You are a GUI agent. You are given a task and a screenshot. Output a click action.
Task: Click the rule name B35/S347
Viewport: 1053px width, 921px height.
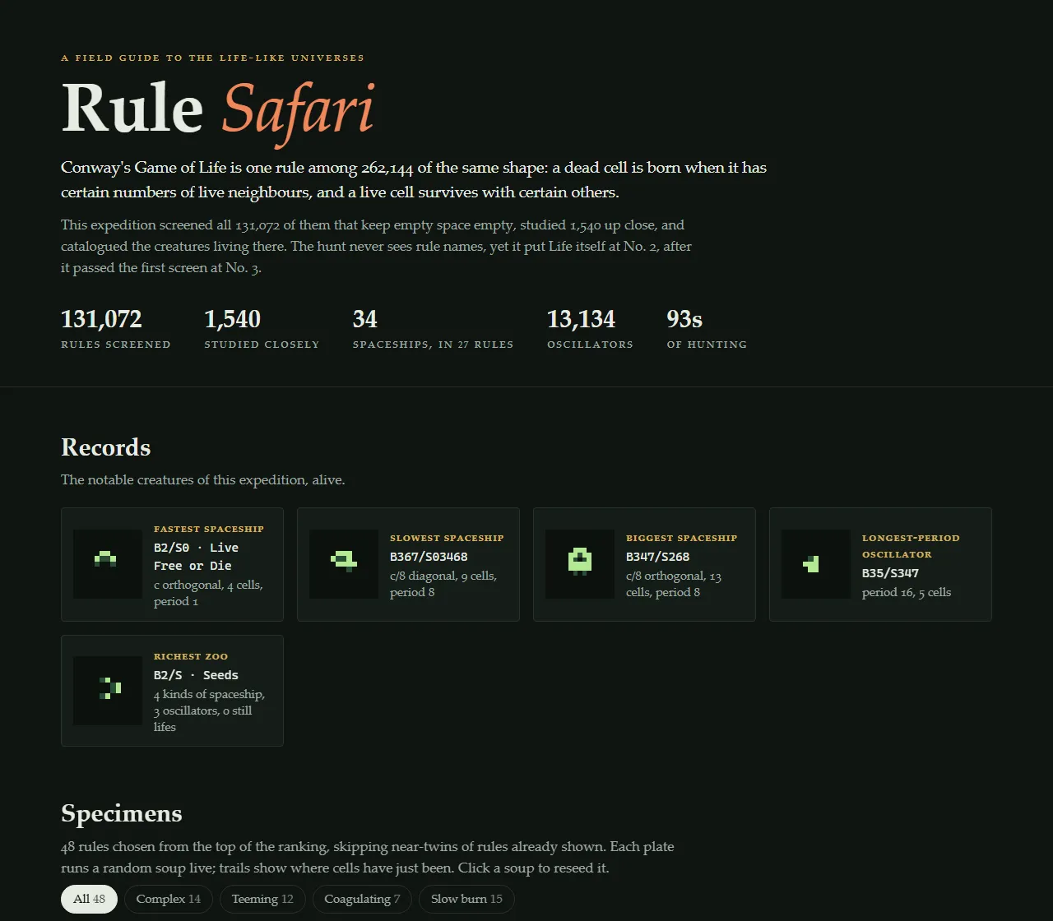891,573
